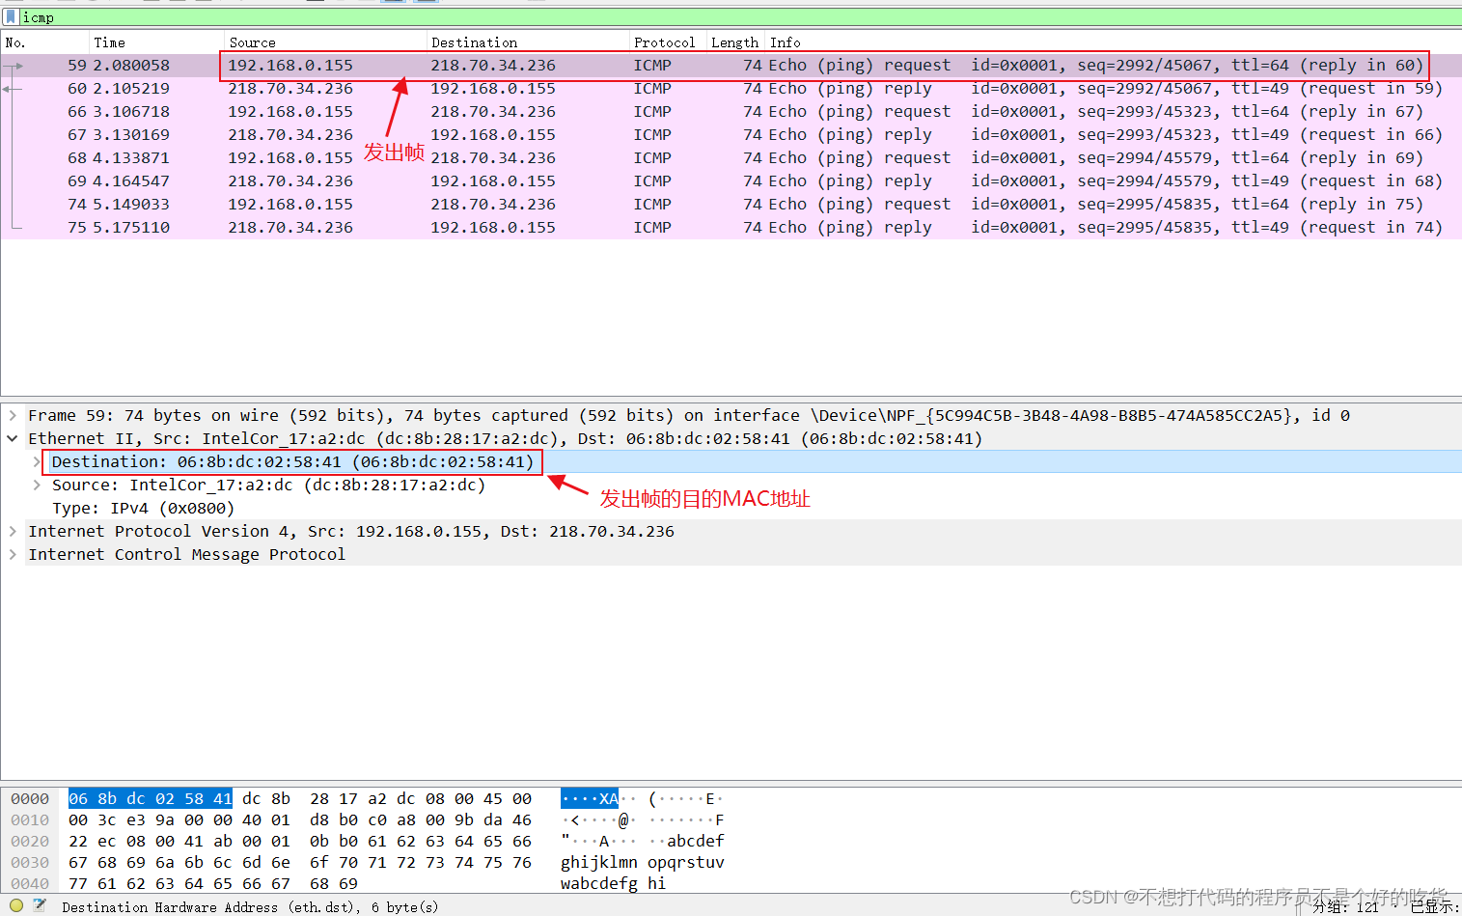Sort by the Destination column header

(528, 42)
